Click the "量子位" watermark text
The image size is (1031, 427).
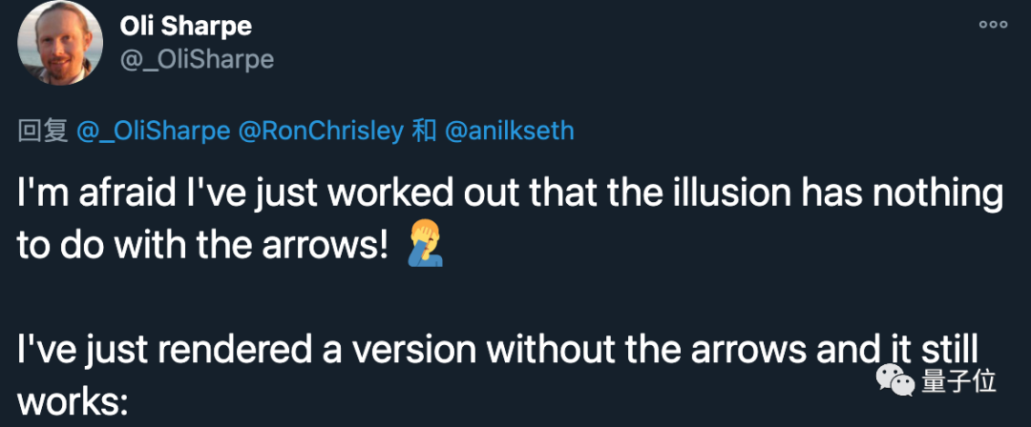959,381
